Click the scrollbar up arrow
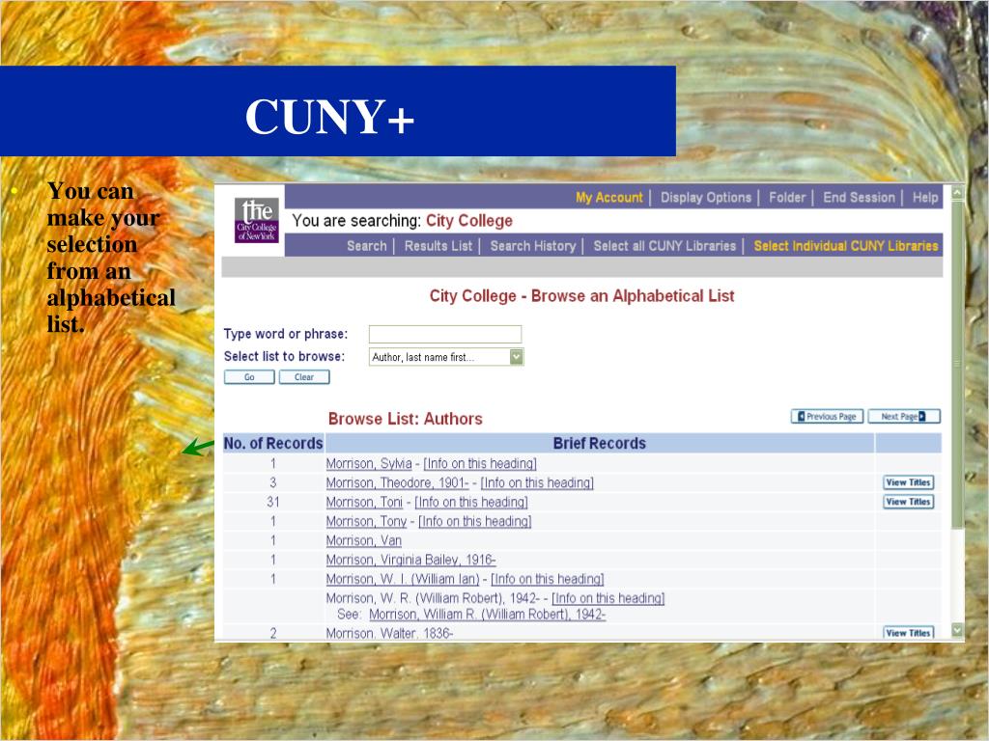989x741 pixels. point(957,192)
